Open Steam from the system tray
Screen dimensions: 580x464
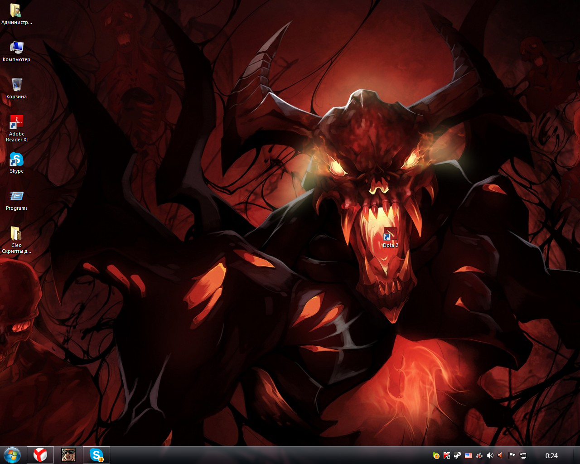click(458, 455)
